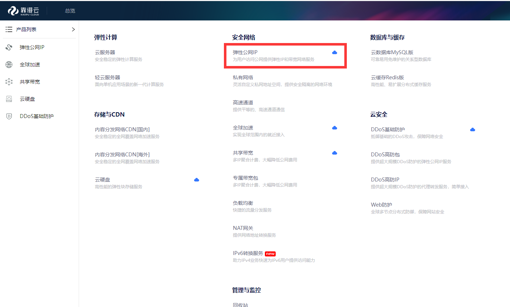Screen dimensions: 510x307
Task: Open 弹性公网IP in the product list
Action: (x=245, y=52)
